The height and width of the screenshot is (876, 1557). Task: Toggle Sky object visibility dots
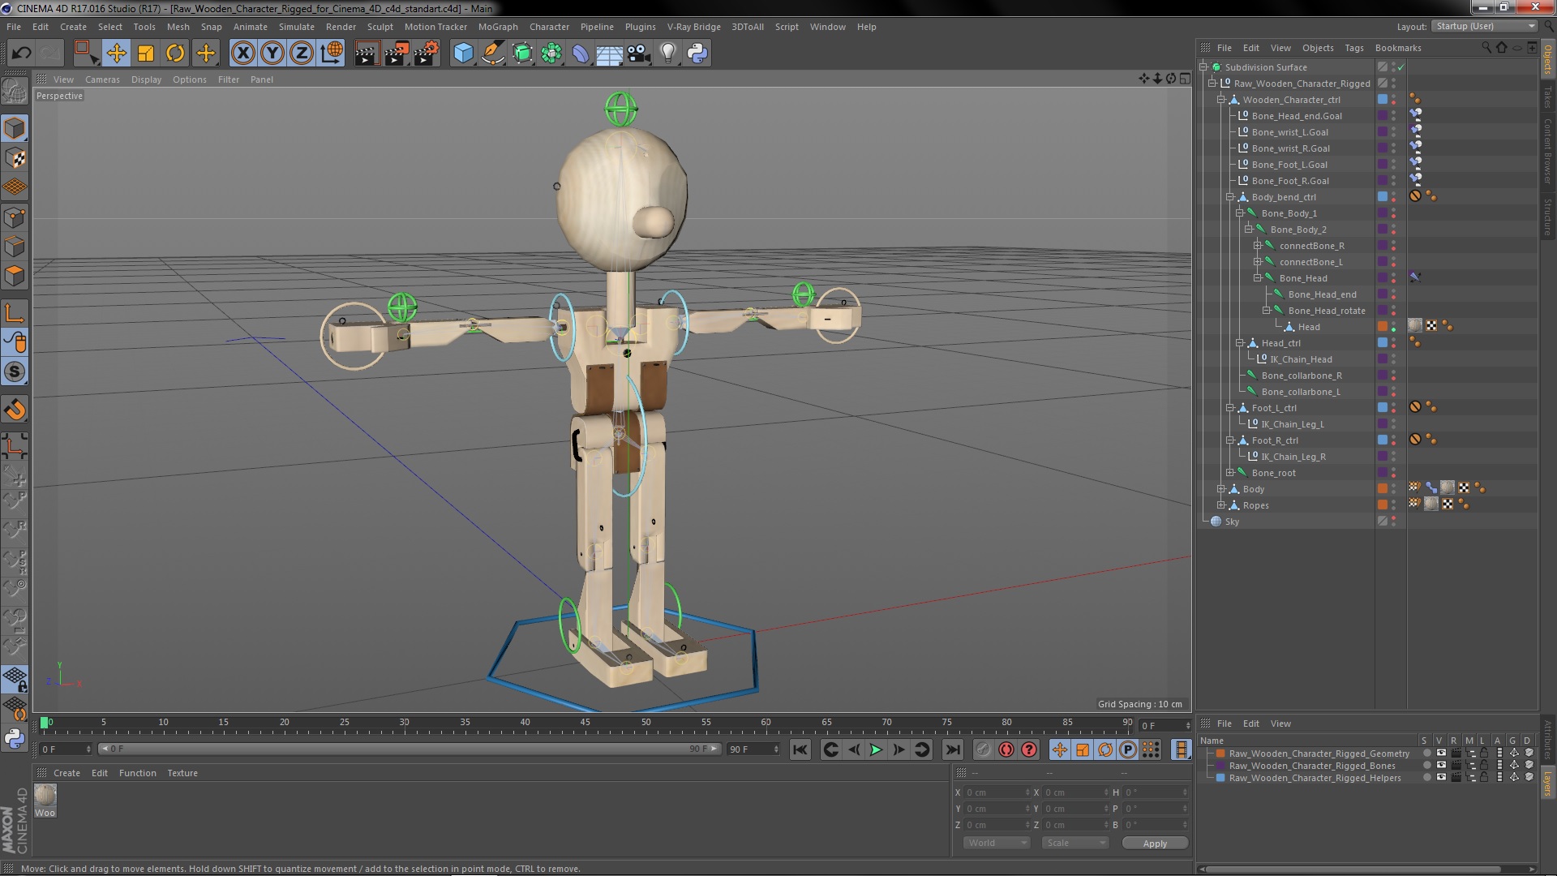(x=1394, y=522)
